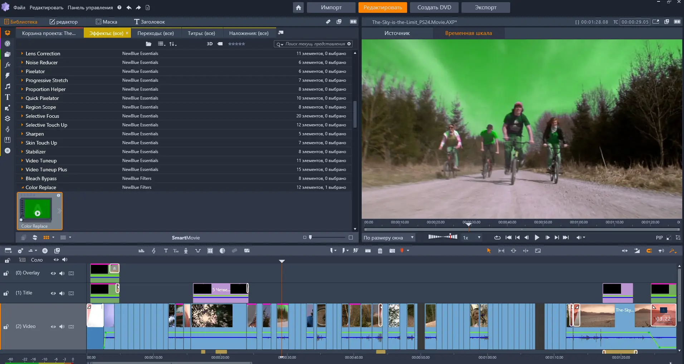Open the Файл menu
Image resolution: width=684 pixels, height=364 pixels.
point(19,7)
